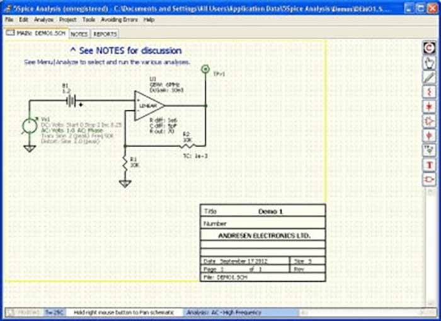Activate the red T text tool
The width and height of the screenshot is (441, 321).
pos(429,165)
